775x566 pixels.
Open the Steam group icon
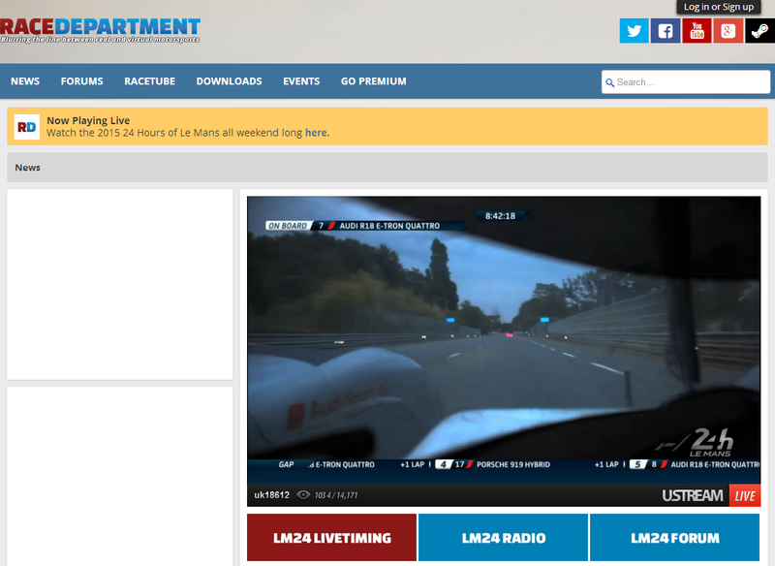pos(759,31)
